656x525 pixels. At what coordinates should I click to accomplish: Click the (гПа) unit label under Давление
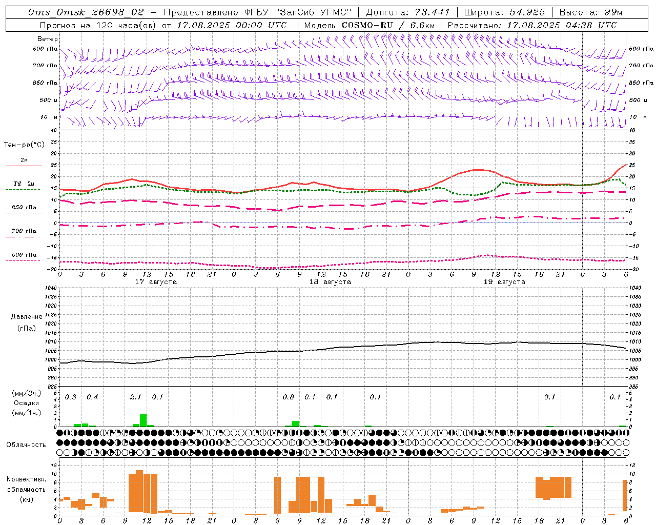[x=27, y=329]
